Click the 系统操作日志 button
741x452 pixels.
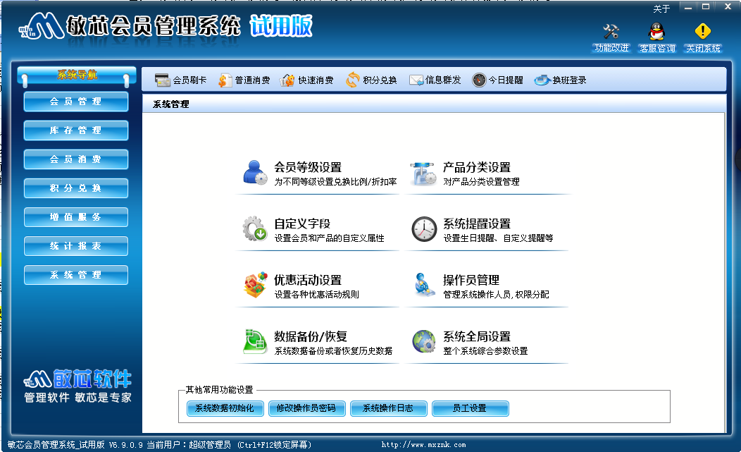point(388,408)
